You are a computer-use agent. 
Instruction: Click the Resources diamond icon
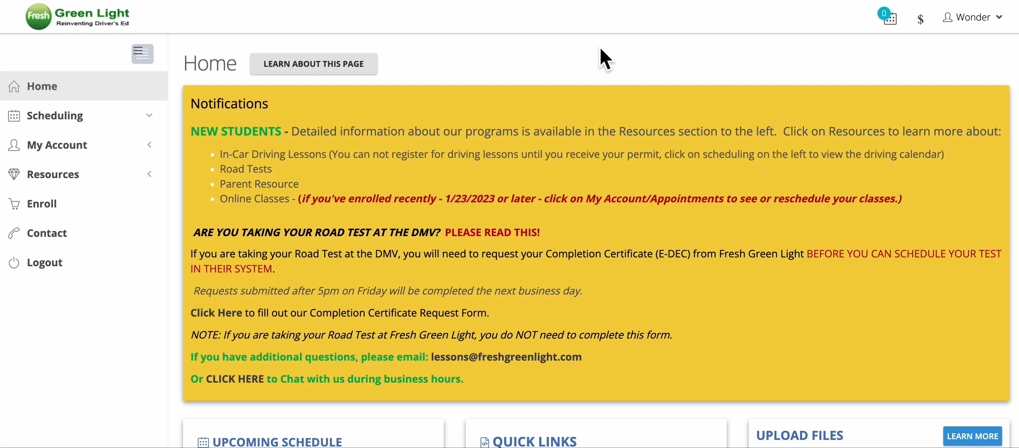pos(14,174)
